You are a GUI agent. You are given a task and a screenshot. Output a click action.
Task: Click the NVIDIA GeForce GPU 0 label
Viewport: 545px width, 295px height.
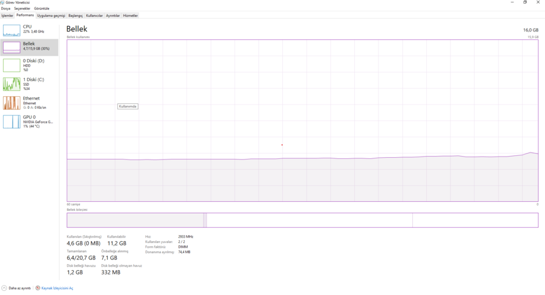38,122
